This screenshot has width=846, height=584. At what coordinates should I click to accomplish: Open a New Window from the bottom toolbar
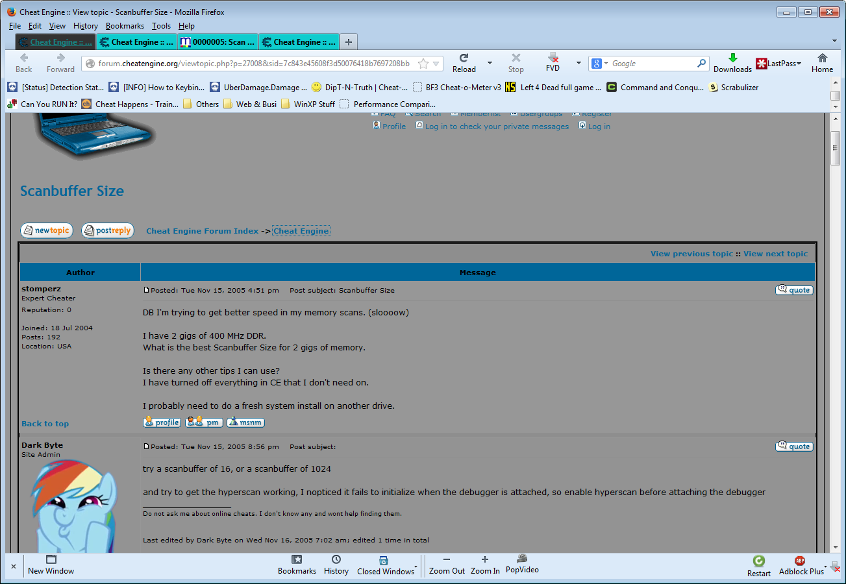coord(51,565)
